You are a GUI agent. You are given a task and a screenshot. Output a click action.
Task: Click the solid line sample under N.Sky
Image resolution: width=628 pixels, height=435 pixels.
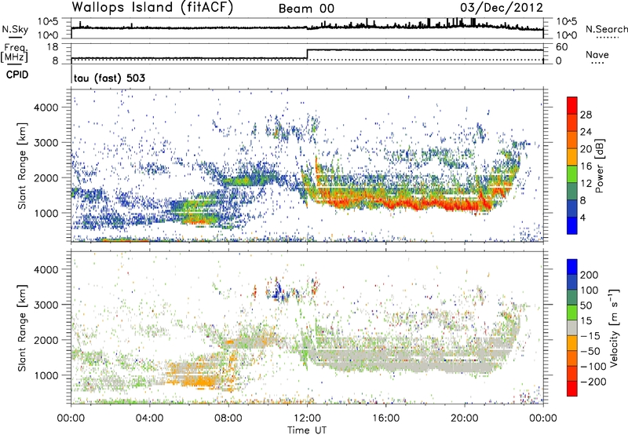pyautogui.click(x=15, y=37)
